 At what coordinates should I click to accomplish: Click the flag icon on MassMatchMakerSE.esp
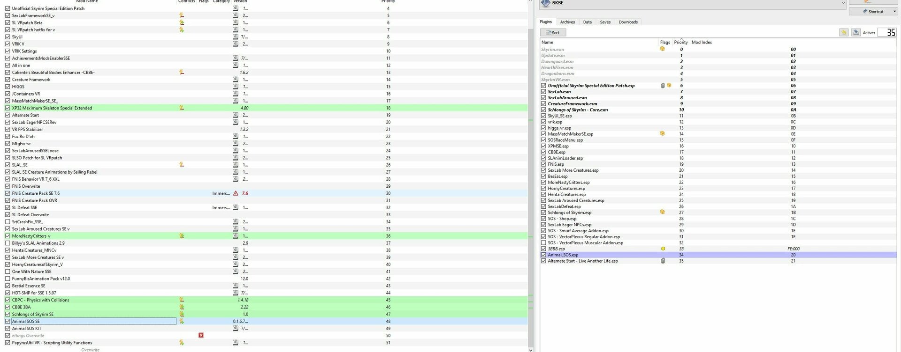click(662, 133)
